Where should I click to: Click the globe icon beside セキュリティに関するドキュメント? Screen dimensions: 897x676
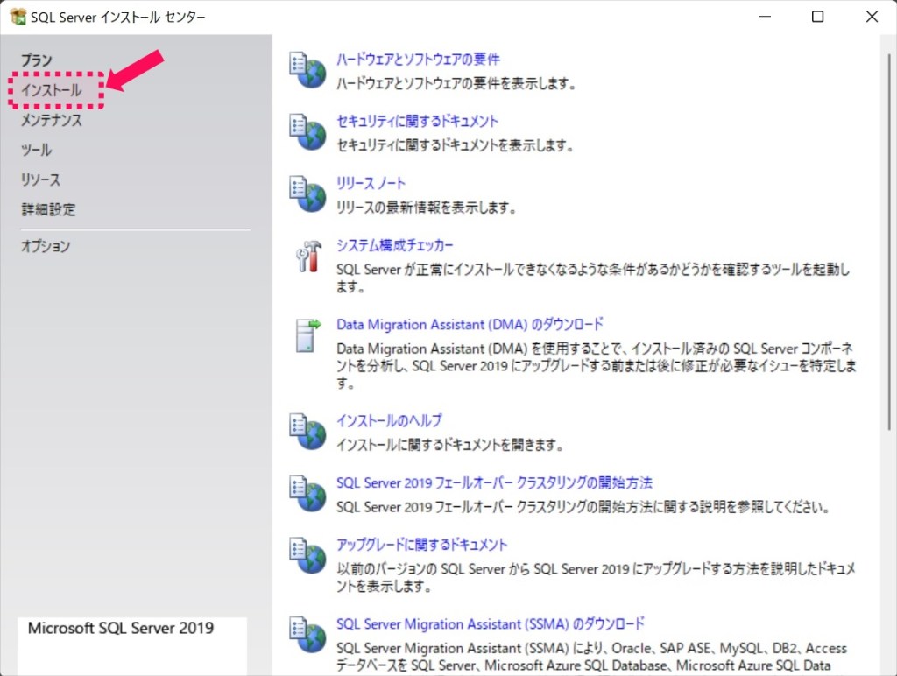[x=307, y=132]
